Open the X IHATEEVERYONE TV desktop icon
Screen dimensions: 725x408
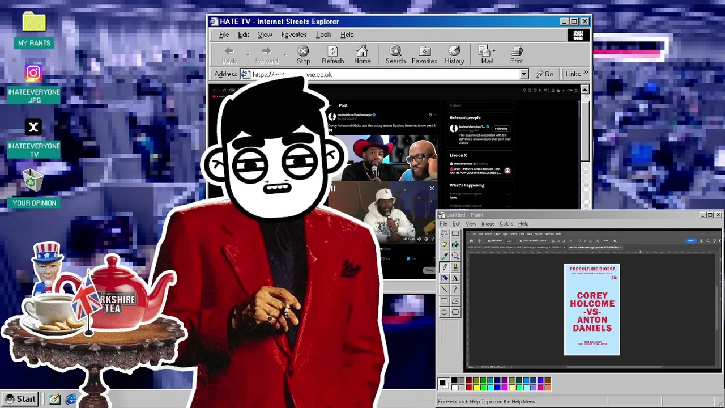tap(33, 138)
